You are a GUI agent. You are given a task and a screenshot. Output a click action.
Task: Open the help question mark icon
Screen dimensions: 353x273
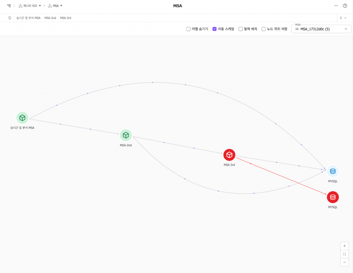tap(345, 6)
